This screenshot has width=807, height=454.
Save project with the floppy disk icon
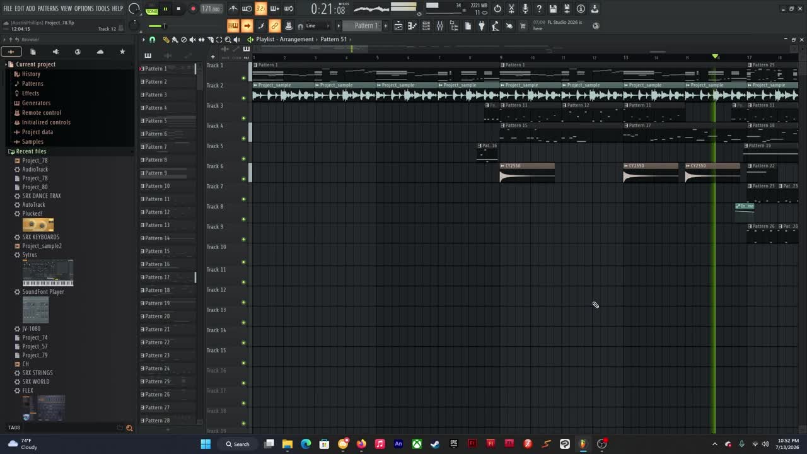(x=553, y=9)
